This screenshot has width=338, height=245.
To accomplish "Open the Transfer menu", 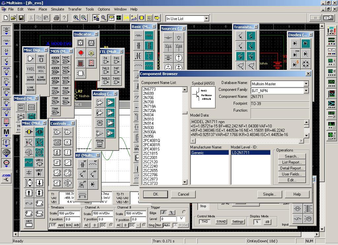I will click(75, 9).
